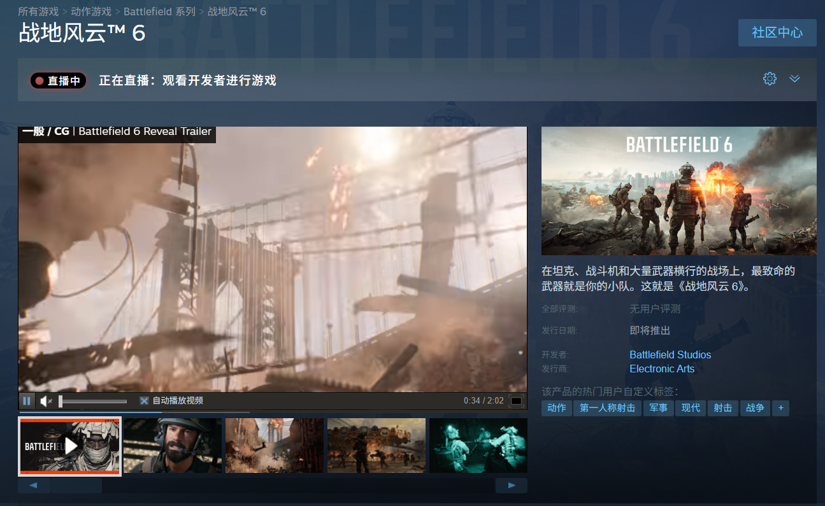Pause the trailer video

pos(27,401)
